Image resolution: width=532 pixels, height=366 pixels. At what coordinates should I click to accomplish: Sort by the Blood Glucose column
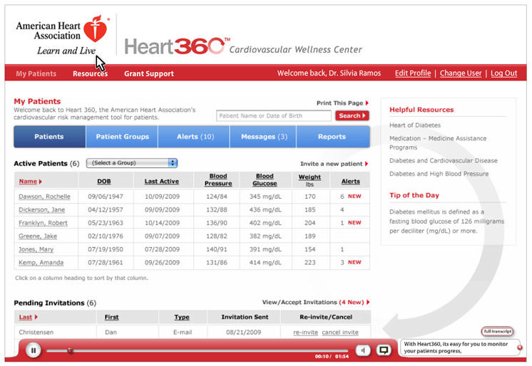click(x=265, y=179)
